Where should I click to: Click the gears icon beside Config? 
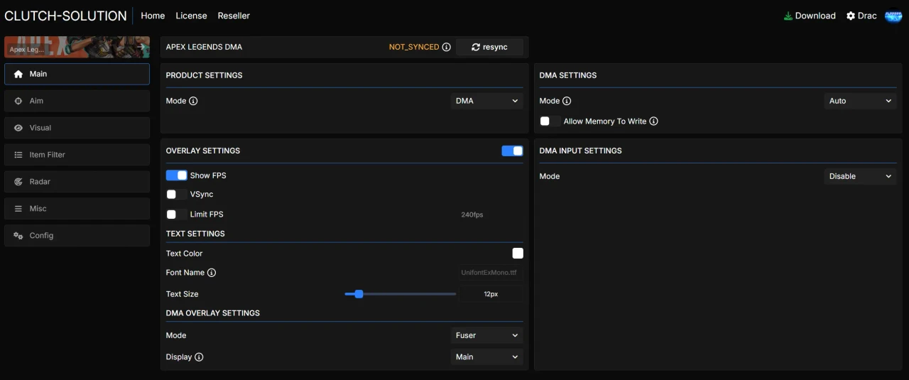(18, 236)
